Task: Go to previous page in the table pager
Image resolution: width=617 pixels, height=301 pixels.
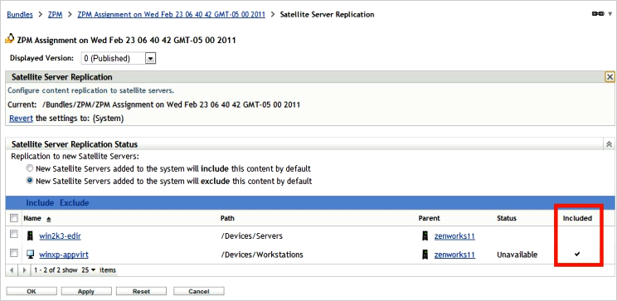Action: pyautogui.click(x=12, y=270)
